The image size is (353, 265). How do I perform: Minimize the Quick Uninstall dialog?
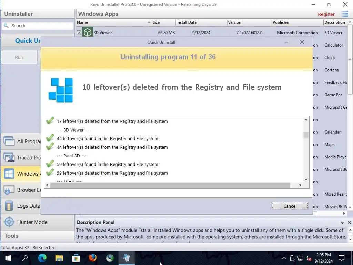click(x=286, y=42)
